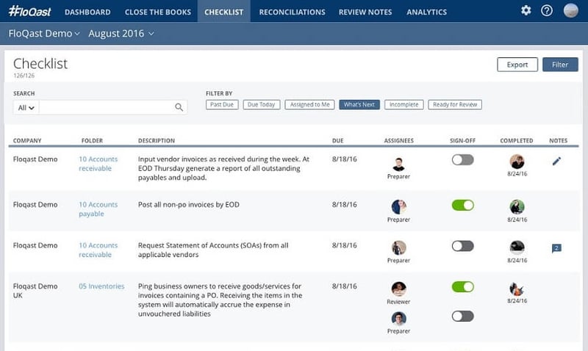Click preparer avatar in first checklist row
The width and height of the screenshot is (588, 351).
click(x=398, y=163)
